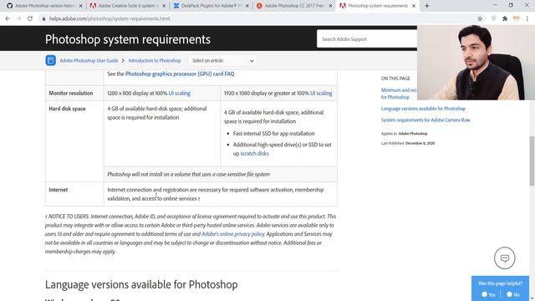Viewport: 535px width, 301px height.
Task: Restore down the Chrome window
Action: pos(511,5)
